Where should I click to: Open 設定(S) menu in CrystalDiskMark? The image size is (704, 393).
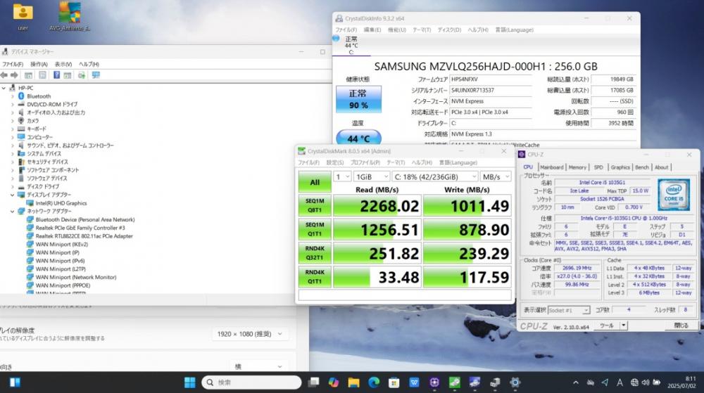tap(335, 162)
